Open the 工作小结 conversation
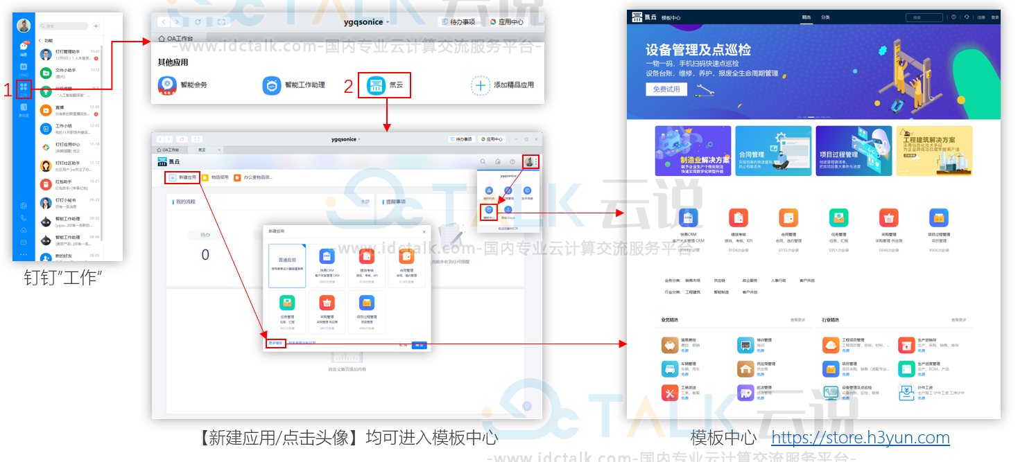 pos(69,129)
